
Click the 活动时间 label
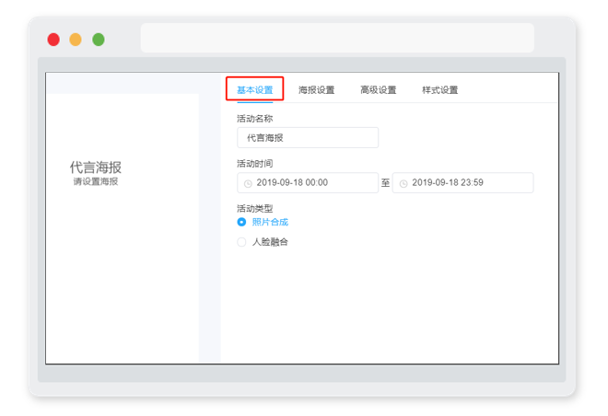(x=255, y=164)
